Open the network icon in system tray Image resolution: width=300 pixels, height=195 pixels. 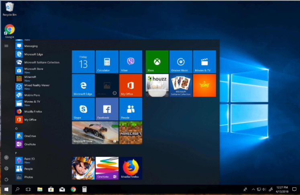pos(259,189)
